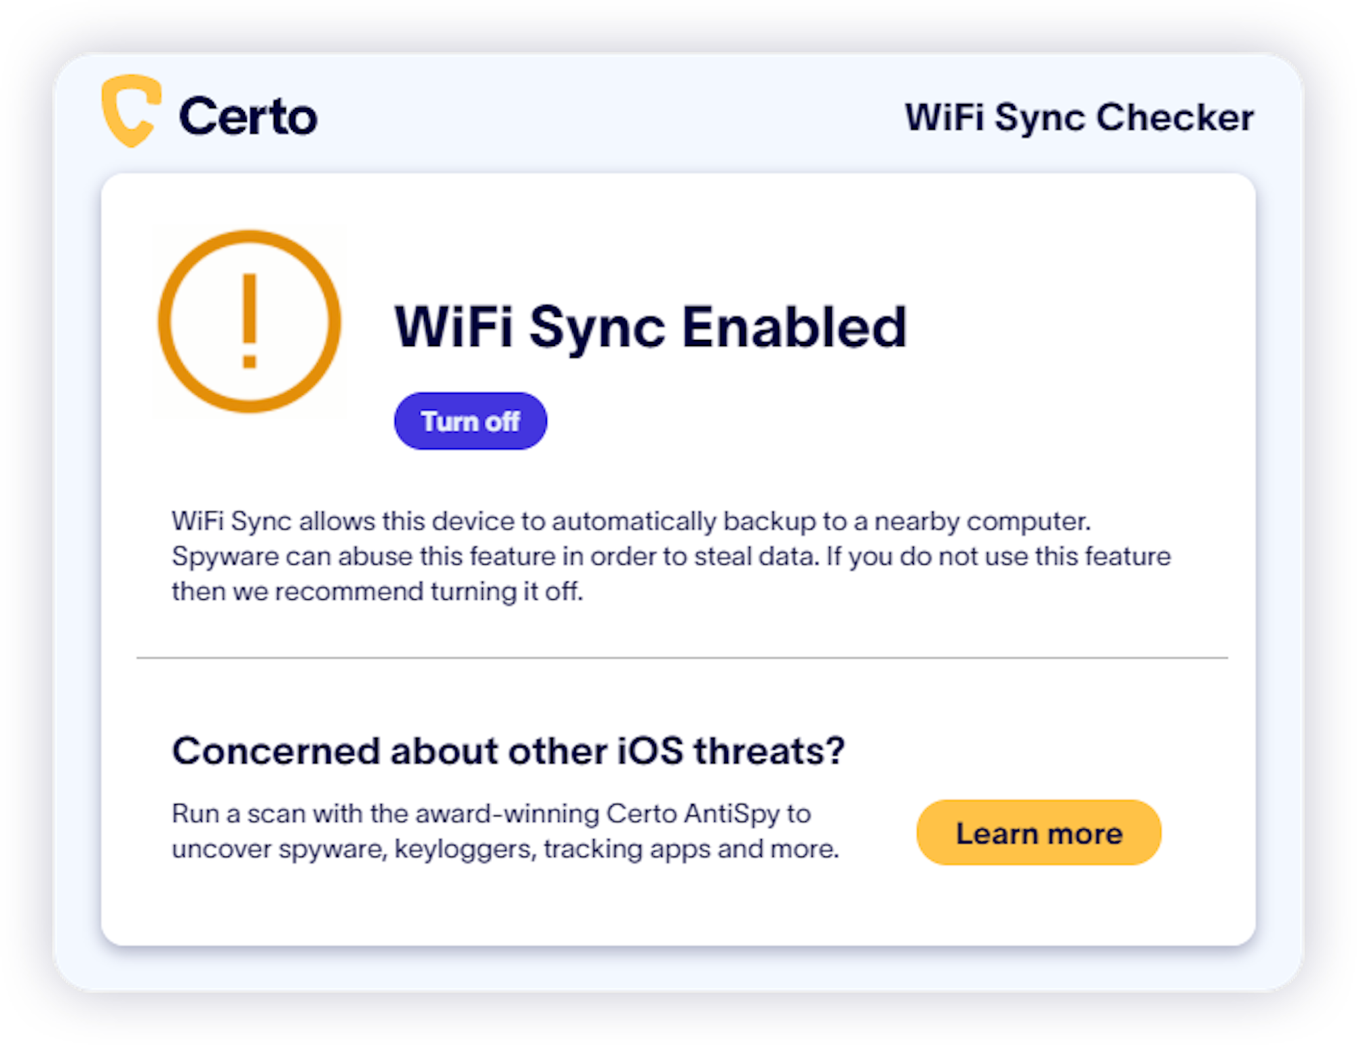Open Learn more about Certo AntiSpy

click(x=1039, y=833)
